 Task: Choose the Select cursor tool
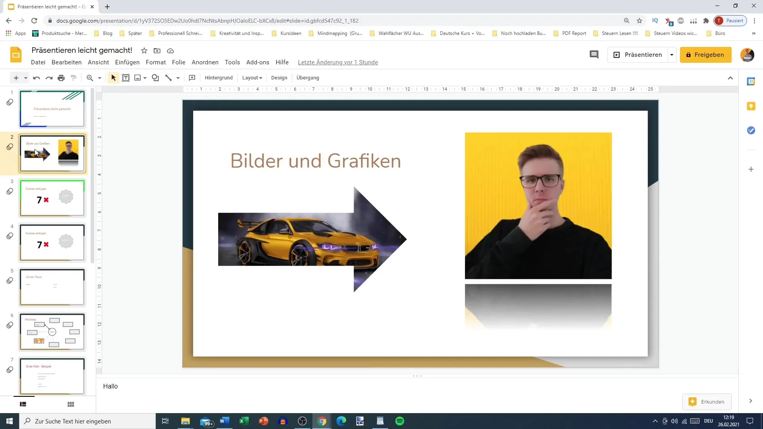pos(113,78)
